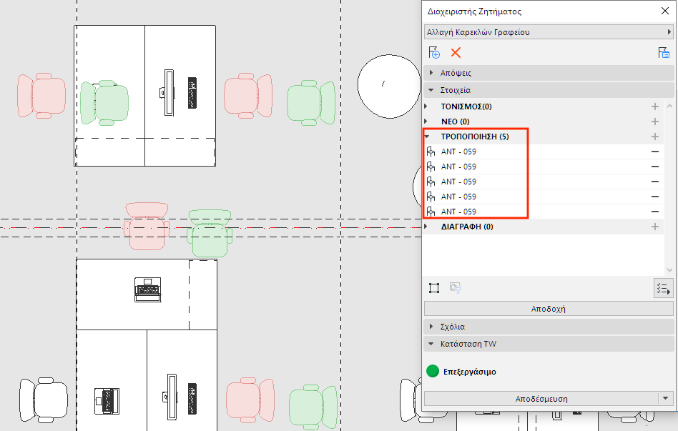This screenshot has height=431, width=678.
Task: Select the laptop on the middle desk
Action: tap(148, 289)
